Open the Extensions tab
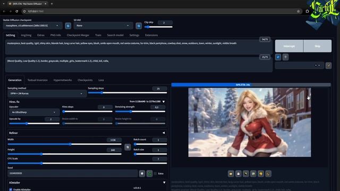Viewport: 340px width, 191px height. click(x=151, y=35)
